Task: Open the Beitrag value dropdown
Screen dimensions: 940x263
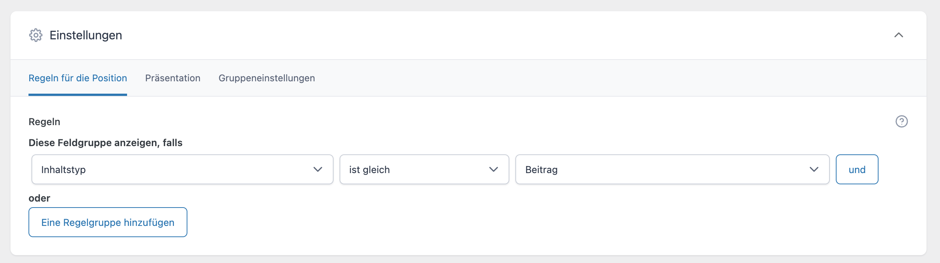Action: [x=660, y=169]
